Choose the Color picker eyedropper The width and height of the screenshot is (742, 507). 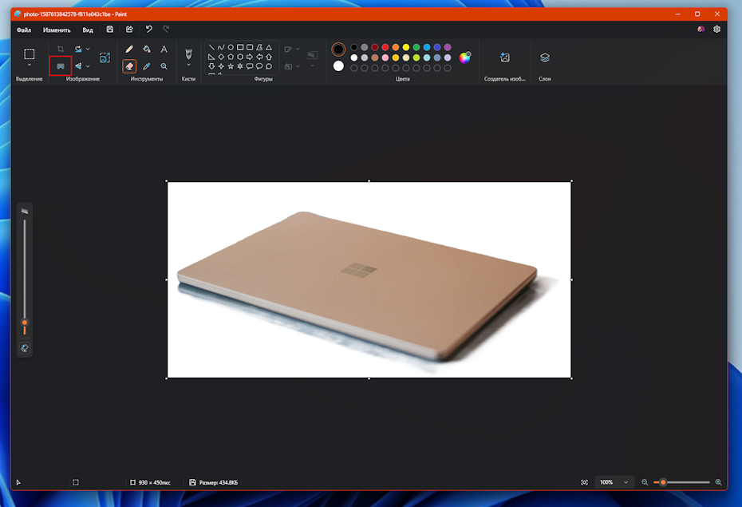coord(145,65)
